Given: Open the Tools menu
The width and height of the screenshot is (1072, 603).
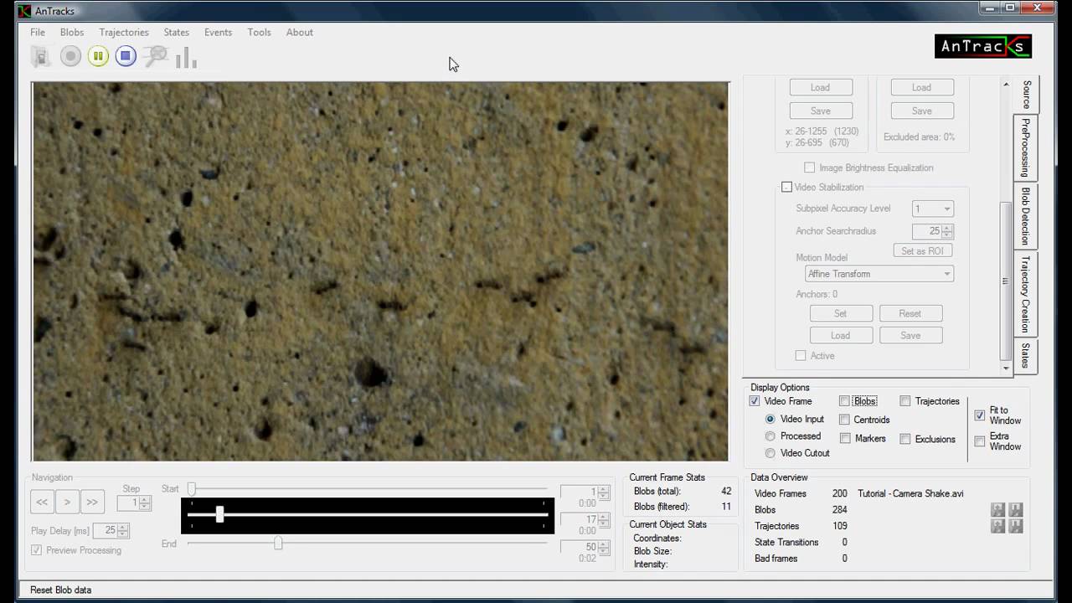Looking at the screenshot, I should 259,32.
